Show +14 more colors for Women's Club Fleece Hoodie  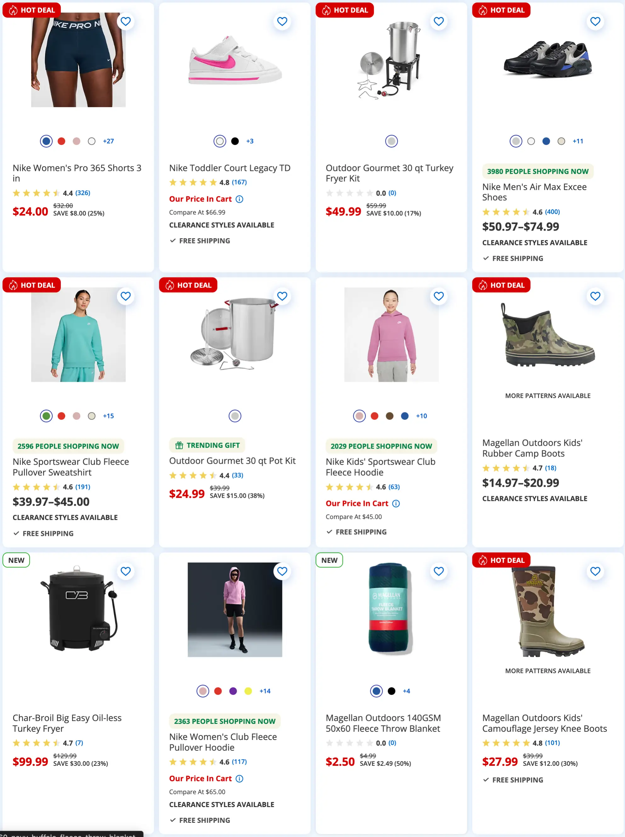[265, 691]
